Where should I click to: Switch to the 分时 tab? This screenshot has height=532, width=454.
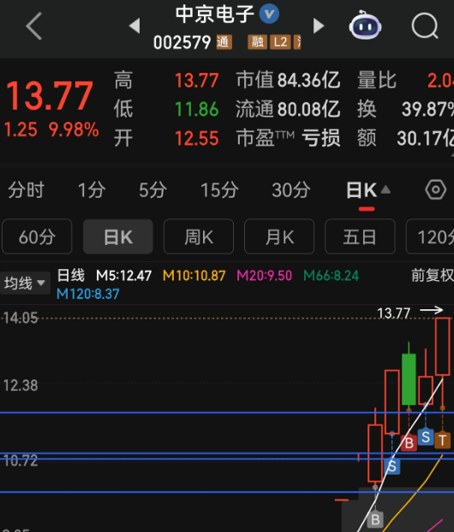coord(27,189)
